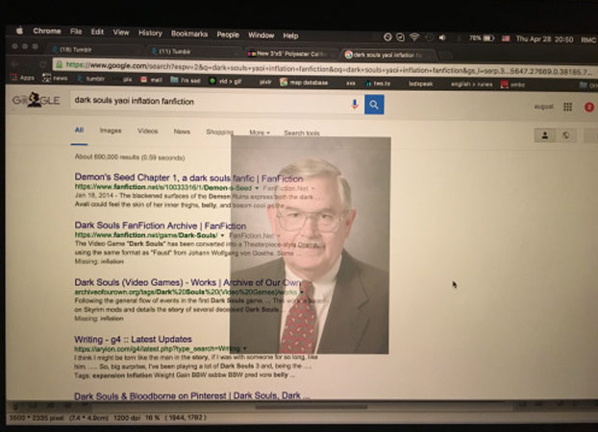Click the volume speaker icon in menu bar
Screen dimensions: 598x432
pos(442,37)
